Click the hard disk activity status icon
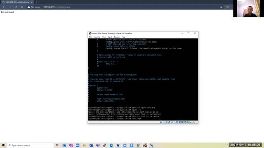 [161, 122]
